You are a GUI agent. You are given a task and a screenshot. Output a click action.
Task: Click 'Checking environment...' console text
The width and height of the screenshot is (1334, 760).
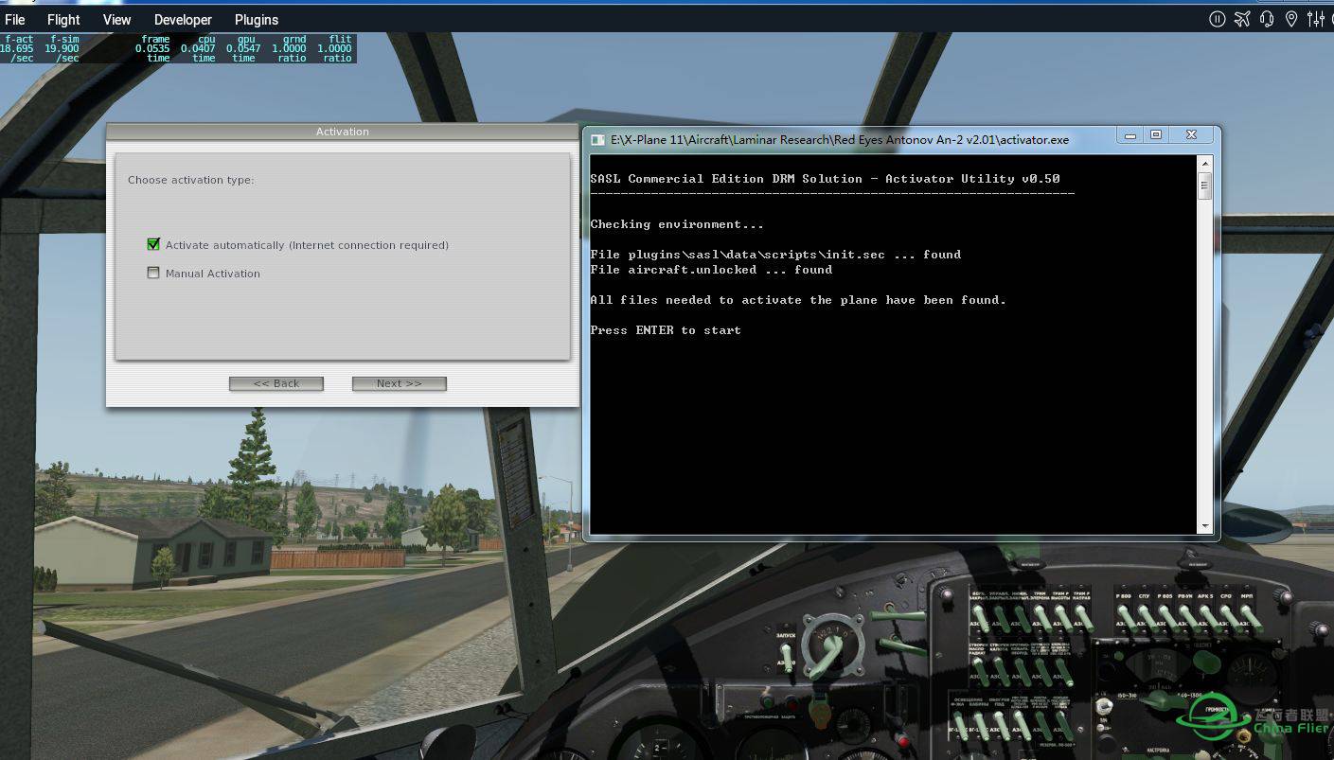677,224
